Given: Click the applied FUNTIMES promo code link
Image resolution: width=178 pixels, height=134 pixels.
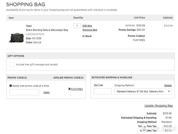Looking at the screenshot, I should (x=77, y=89).
